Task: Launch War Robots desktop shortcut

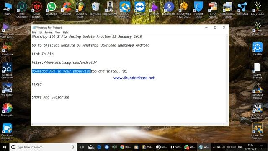Action: (x=7, y=89)
